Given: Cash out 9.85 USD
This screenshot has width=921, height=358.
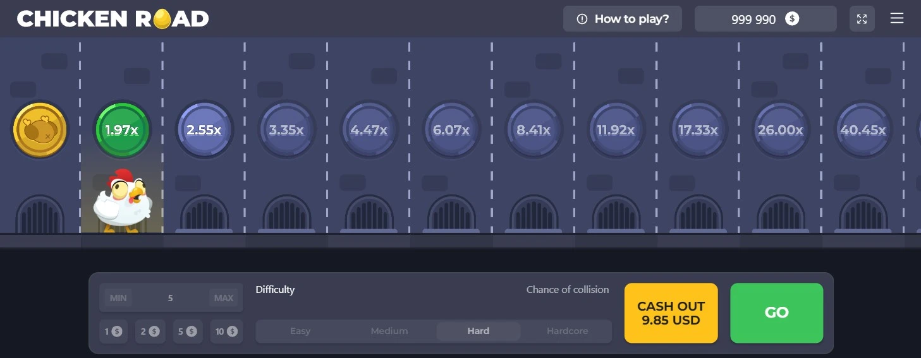Looking at the screenshot, I should click(671, 313).
